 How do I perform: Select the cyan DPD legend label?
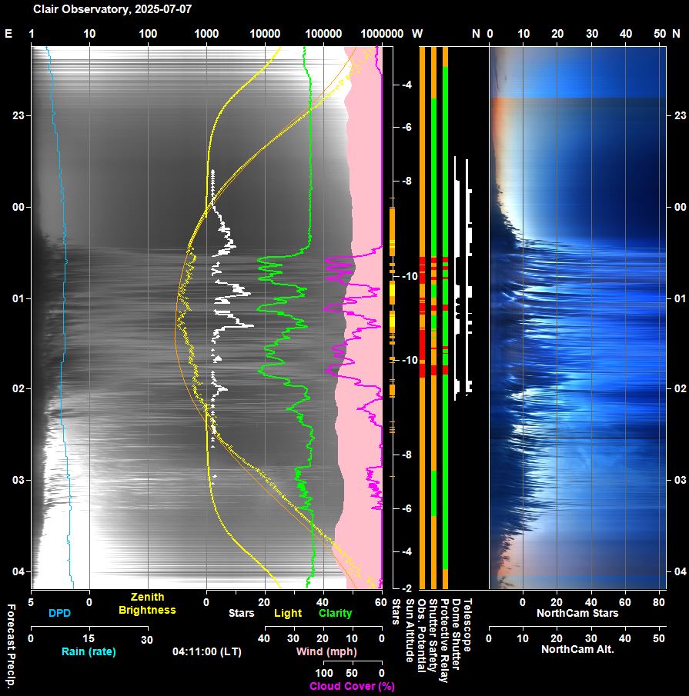[x=59, y=613]
